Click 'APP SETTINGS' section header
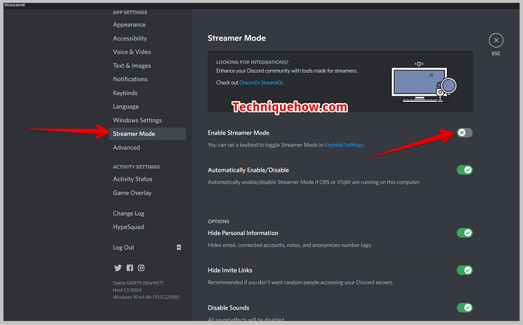The image size is (523, 325). [x=130, y=13]
